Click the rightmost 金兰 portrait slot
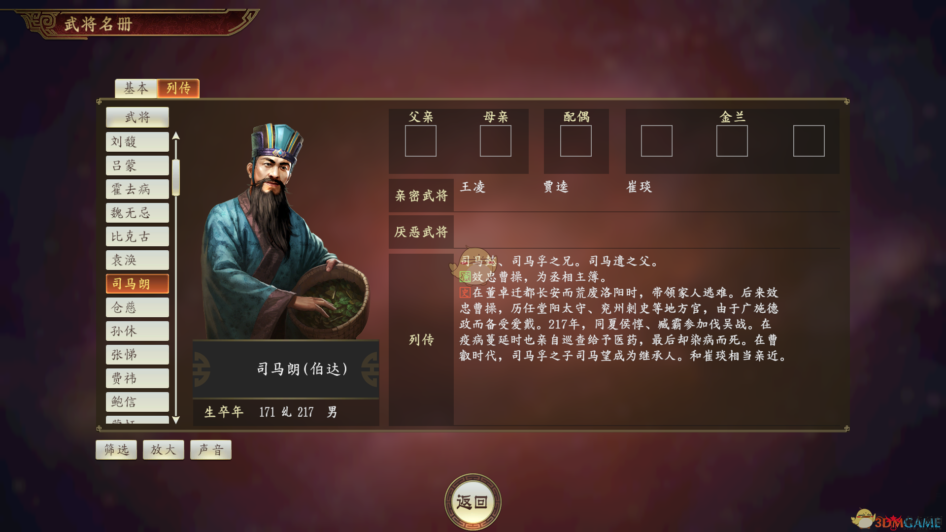946x532 pixels. click(x=809, y=141)
